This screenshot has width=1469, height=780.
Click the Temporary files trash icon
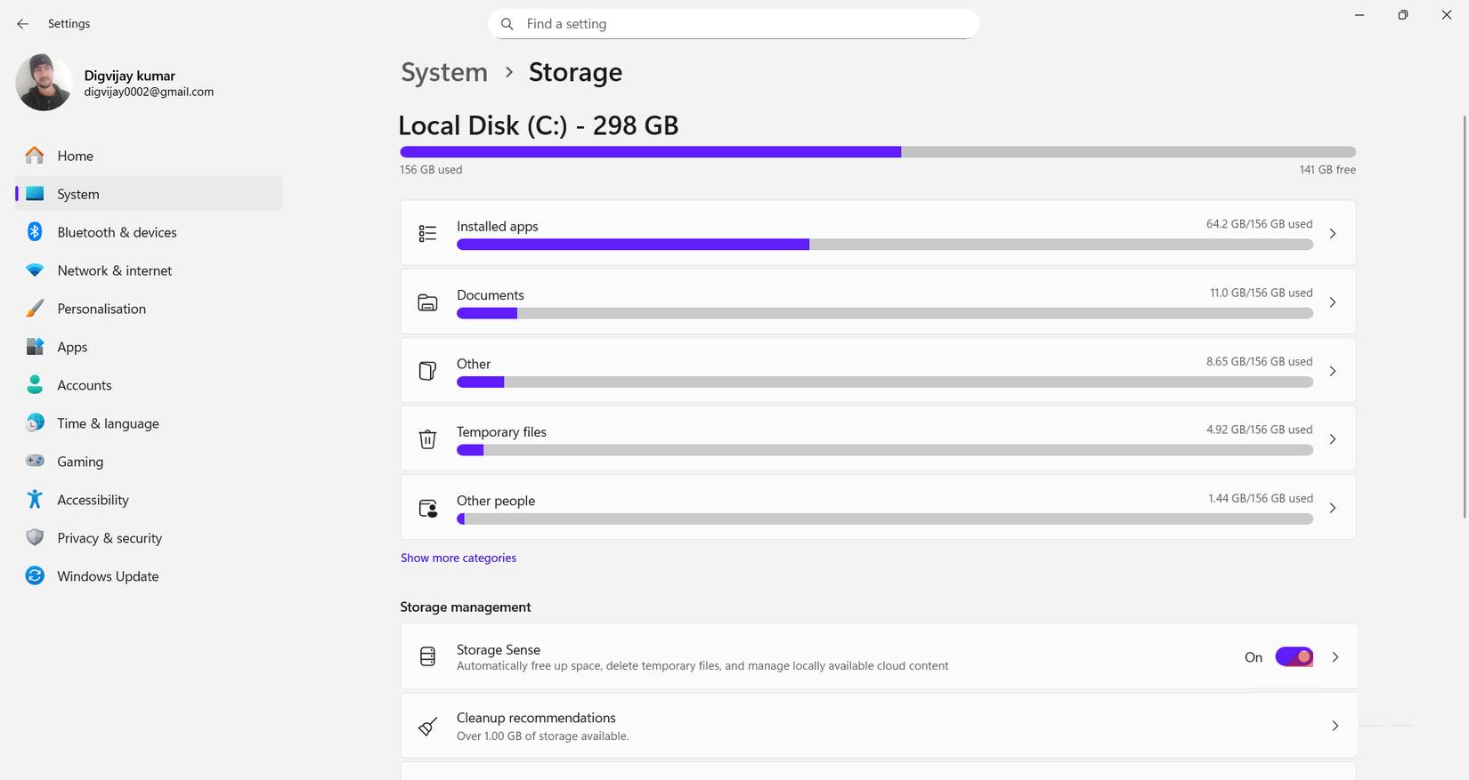pos(427,438)
